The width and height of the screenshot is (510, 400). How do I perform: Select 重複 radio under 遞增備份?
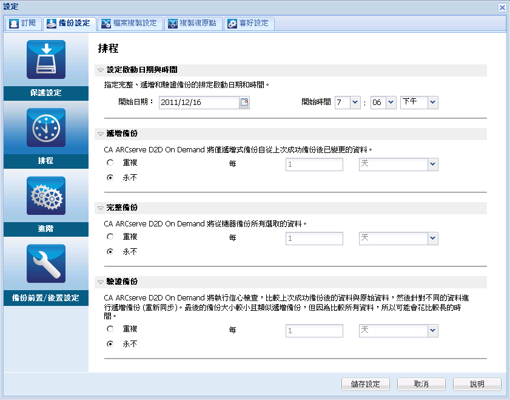(x=110, y=163)
